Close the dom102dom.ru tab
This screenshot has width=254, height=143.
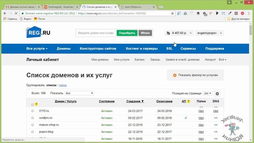click(154, 7)
